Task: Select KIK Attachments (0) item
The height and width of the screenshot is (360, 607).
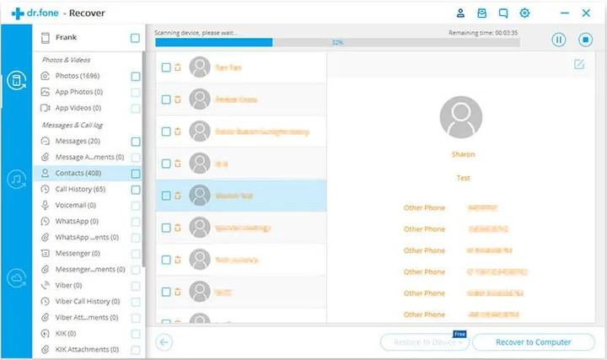Action: 87,349
